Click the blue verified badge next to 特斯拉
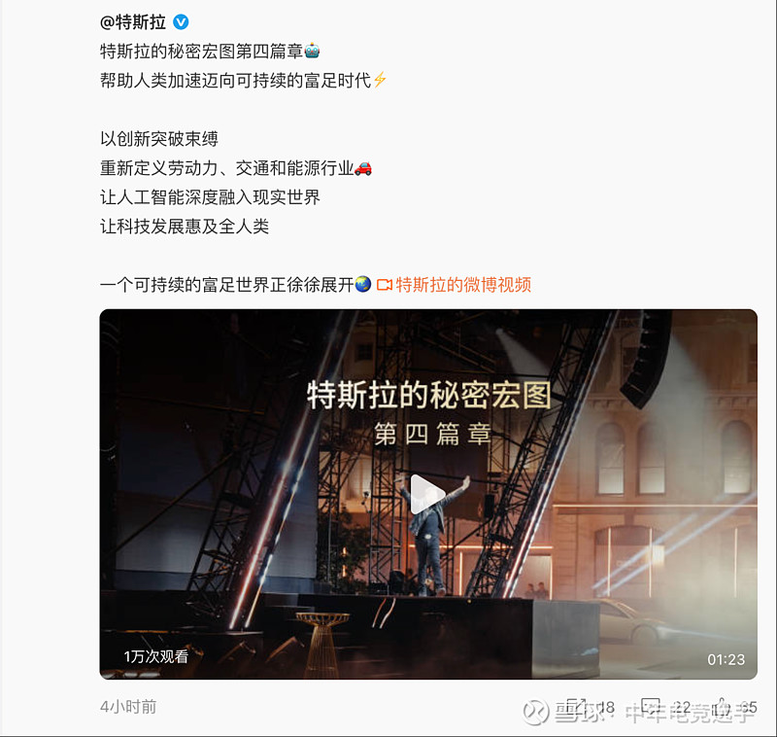Image resolution: width=777 pixels, height=737 pixels. (181, 21)
